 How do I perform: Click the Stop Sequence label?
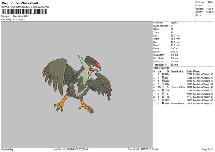162,68
